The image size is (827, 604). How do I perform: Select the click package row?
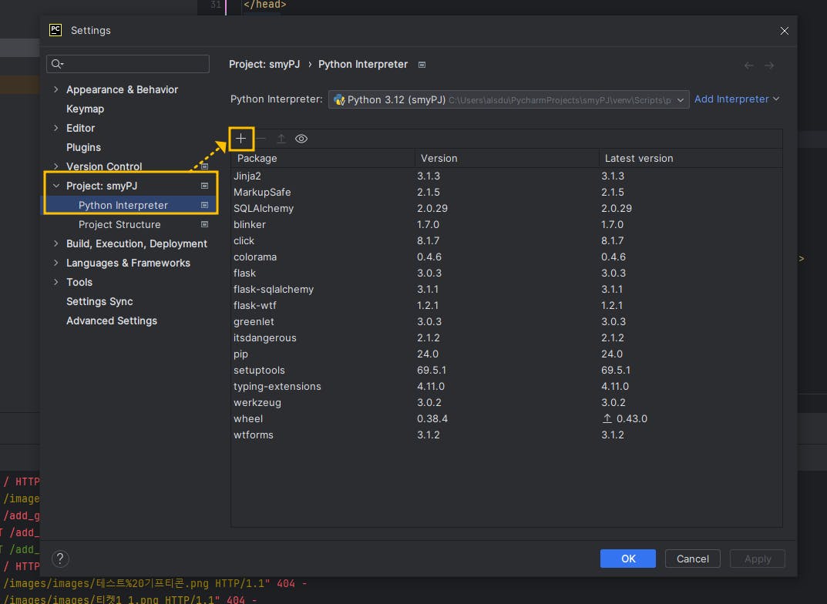506,241
